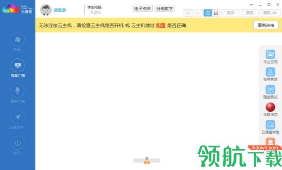
Task: Launch 击鼓传花 red ball game
Action: [270, 107]
